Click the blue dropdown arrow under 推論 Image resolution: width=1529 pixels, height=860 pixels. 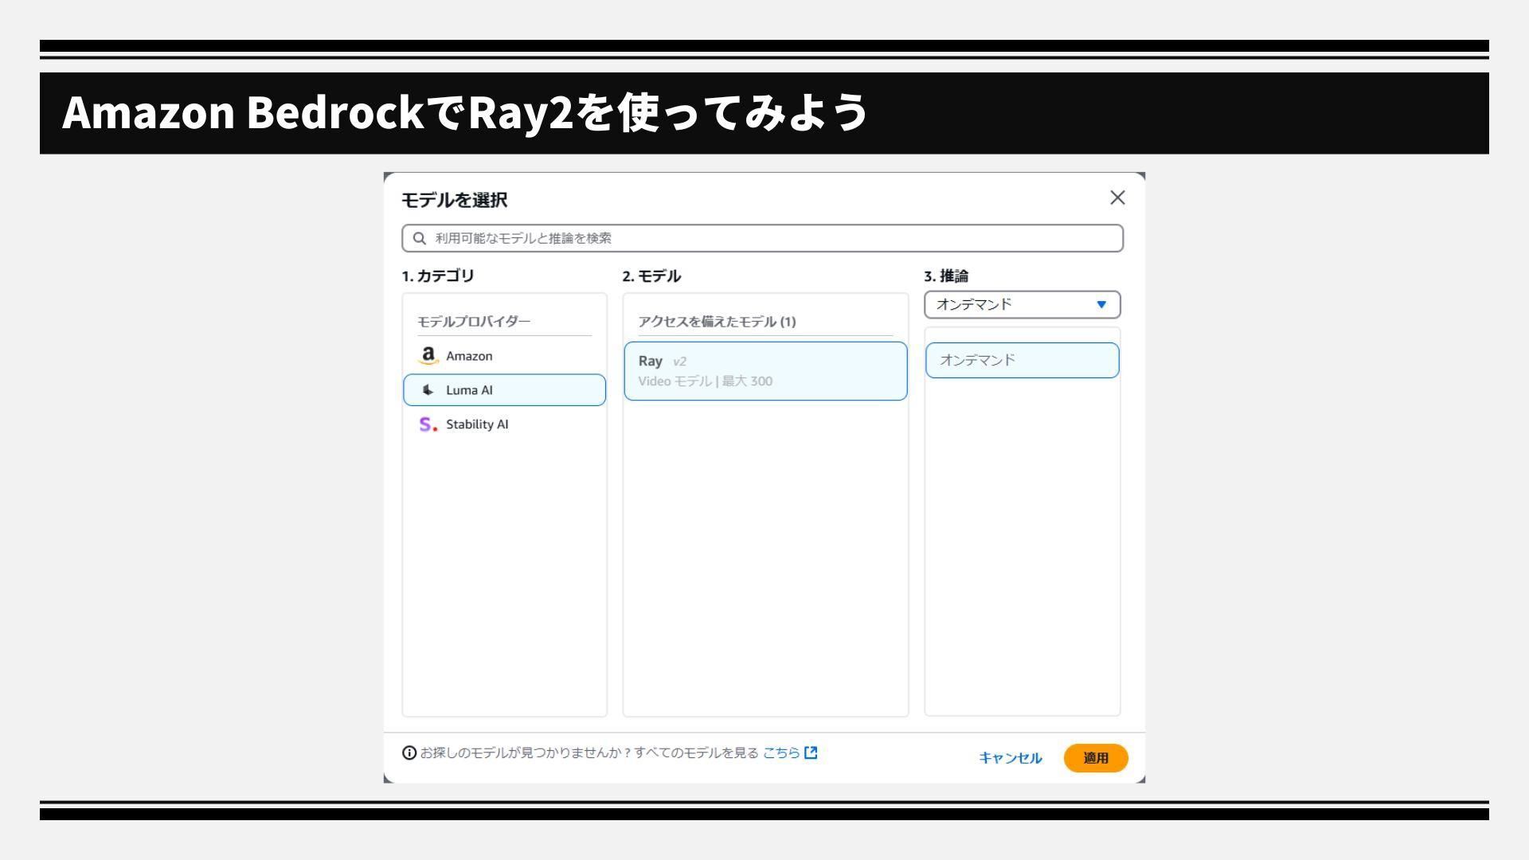(1101, 304)
